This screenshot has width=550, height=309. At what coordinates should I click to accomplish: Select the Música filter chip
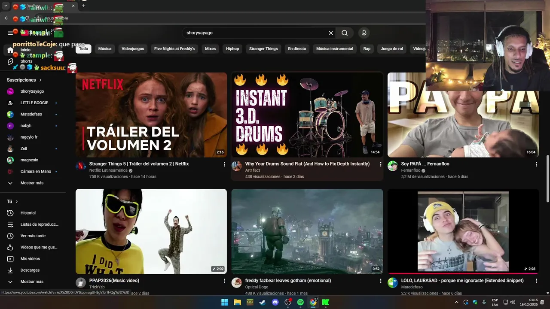[x=105, y=48]
